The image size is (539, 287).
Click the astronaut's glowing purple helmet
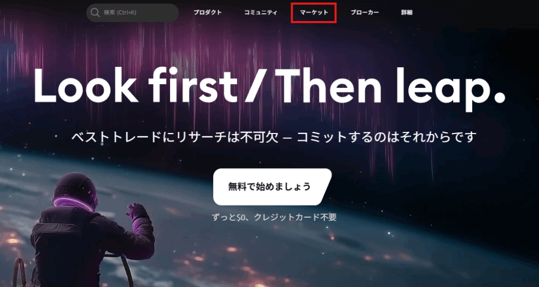pyautogui.click(x=75, y=190)
